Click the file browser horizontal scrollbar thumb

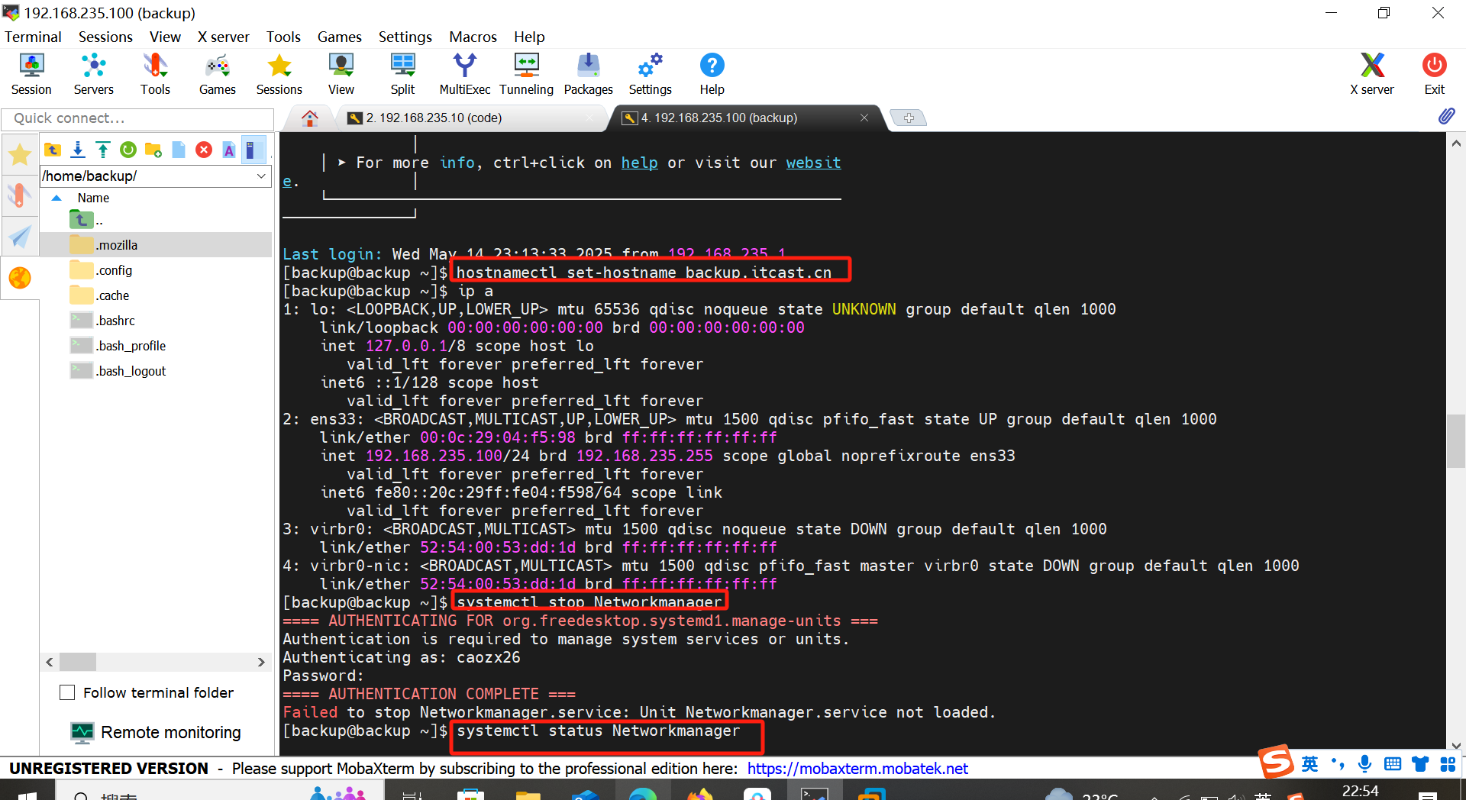[78, 662]
